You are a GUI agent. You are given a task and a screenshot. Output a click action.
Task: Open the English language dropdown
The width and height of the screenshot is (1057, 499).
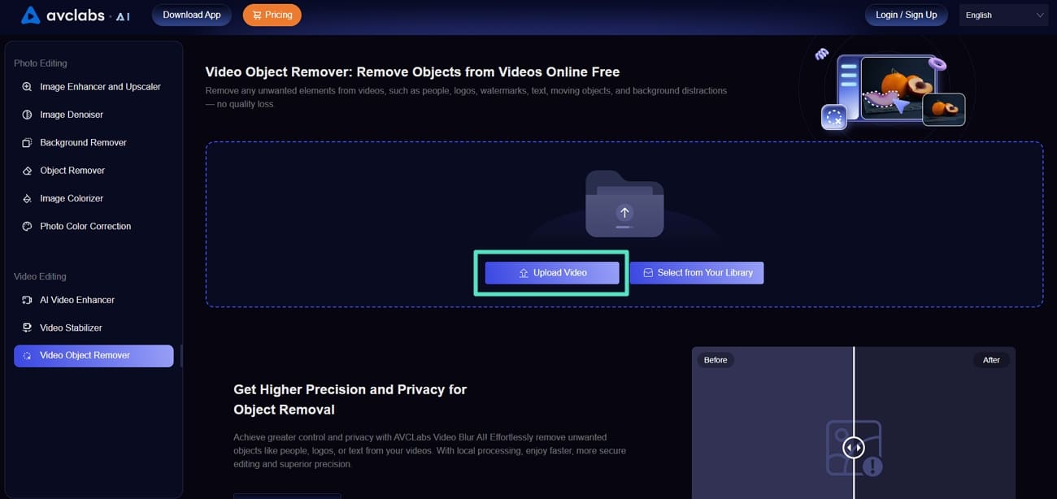coord(1004,15)
